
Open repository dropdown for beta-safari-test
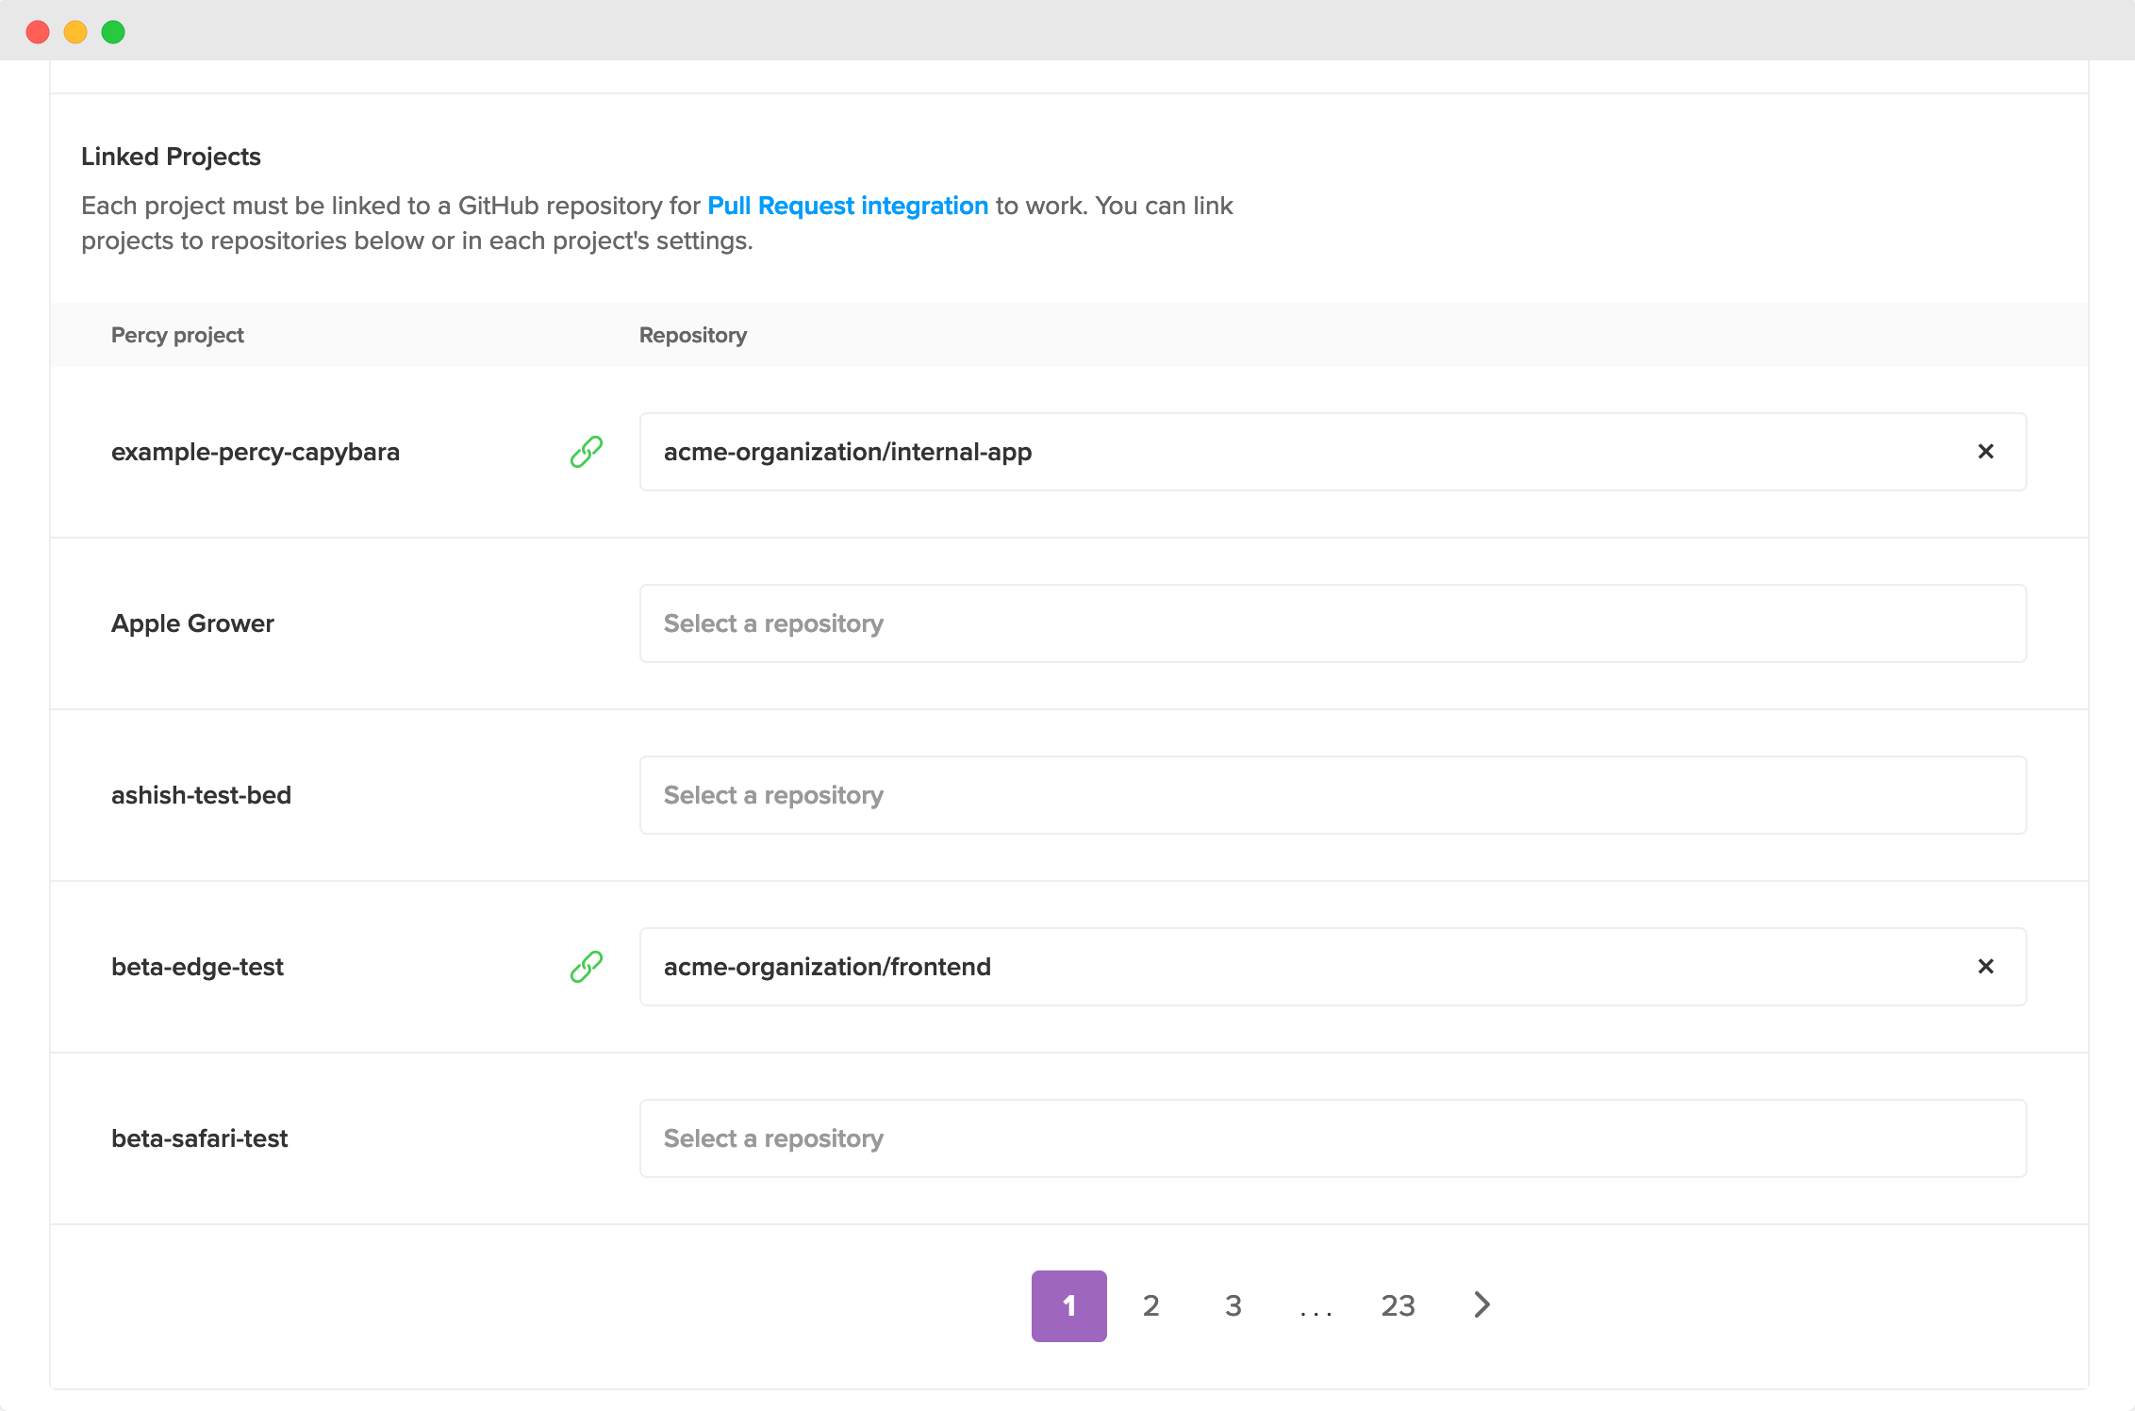[x=1332, y=1138]
